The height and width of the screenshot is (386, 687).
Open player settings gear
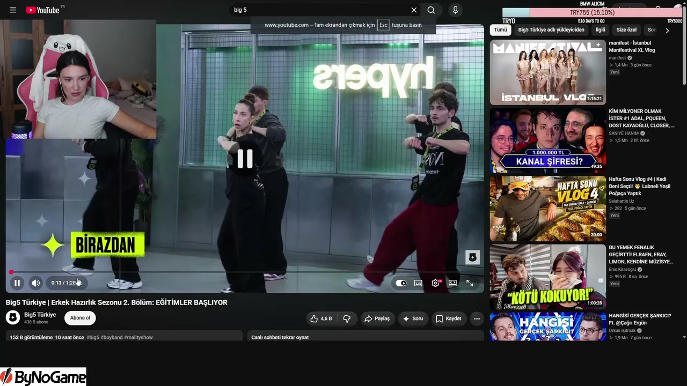(x=435, y=283)
